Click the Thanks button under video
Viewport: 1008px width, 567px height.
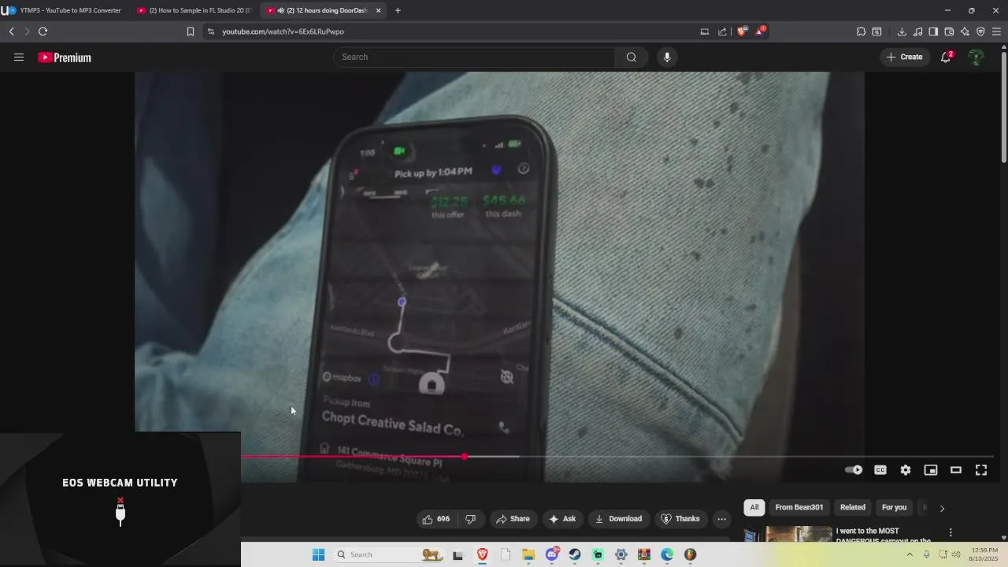(x=680, y=519)
